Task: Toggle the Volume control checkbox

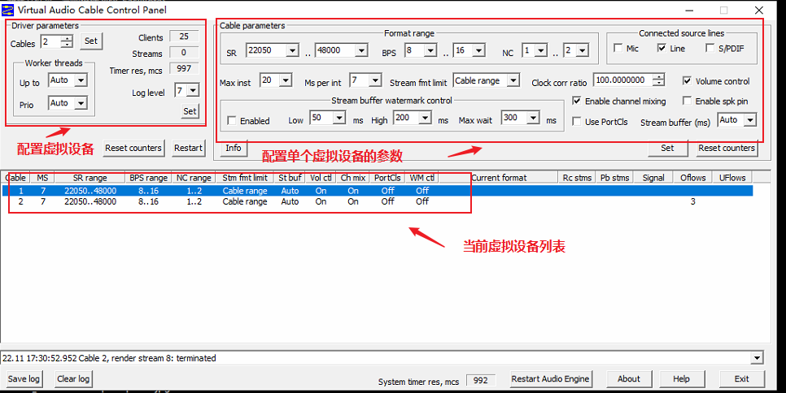Action: pos(688,80)
